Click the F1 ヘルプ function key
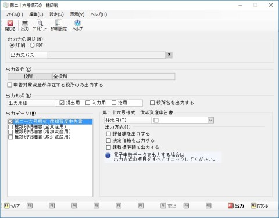The height and width of the screenshot is (218, 279). coord(12,206)
